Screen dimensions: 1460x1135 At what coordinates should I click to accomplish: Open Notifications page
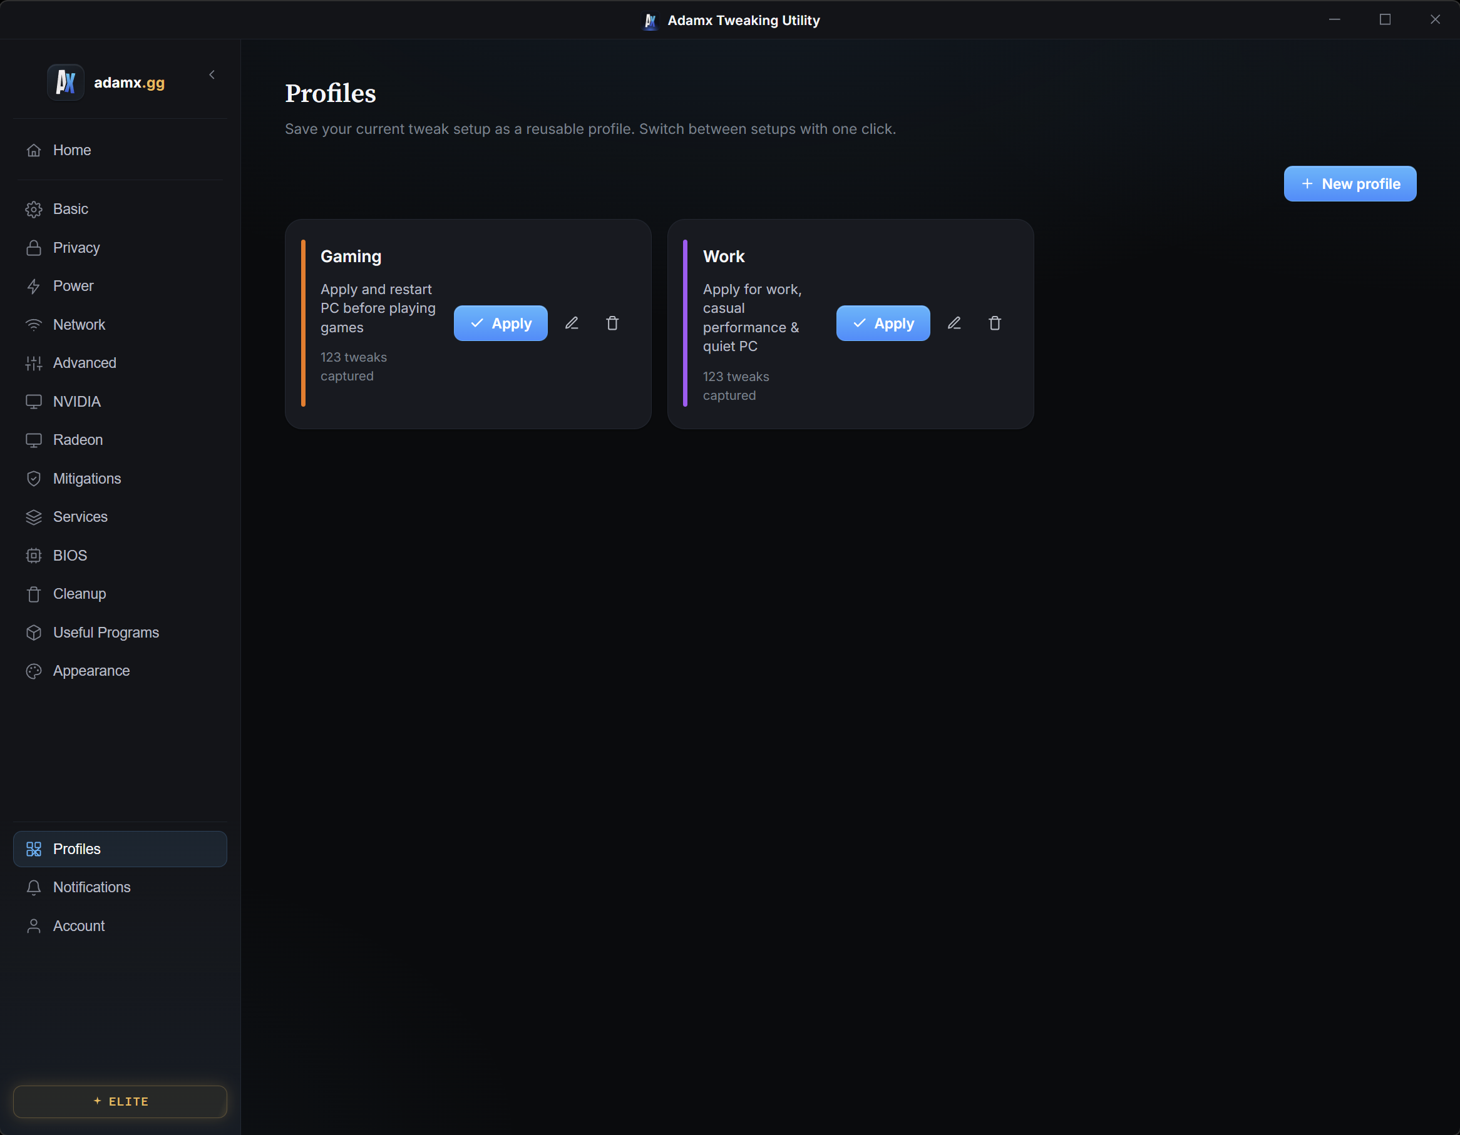point(120,887)
